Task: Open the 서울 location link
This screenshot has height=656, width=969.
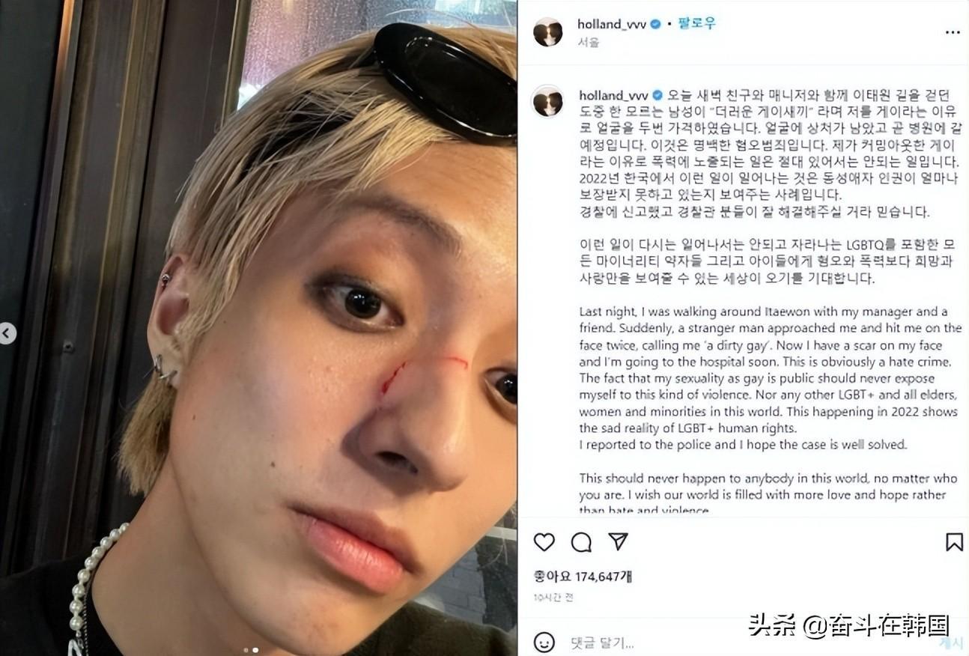Action: tap(588, 43)
